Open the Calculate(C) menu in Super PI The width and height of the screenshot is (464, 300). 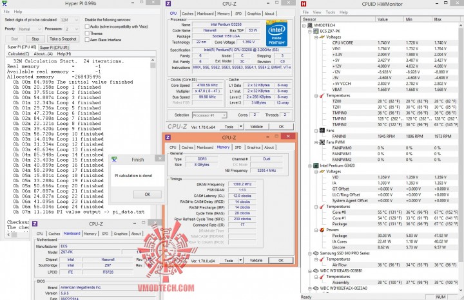click(19, 54)
